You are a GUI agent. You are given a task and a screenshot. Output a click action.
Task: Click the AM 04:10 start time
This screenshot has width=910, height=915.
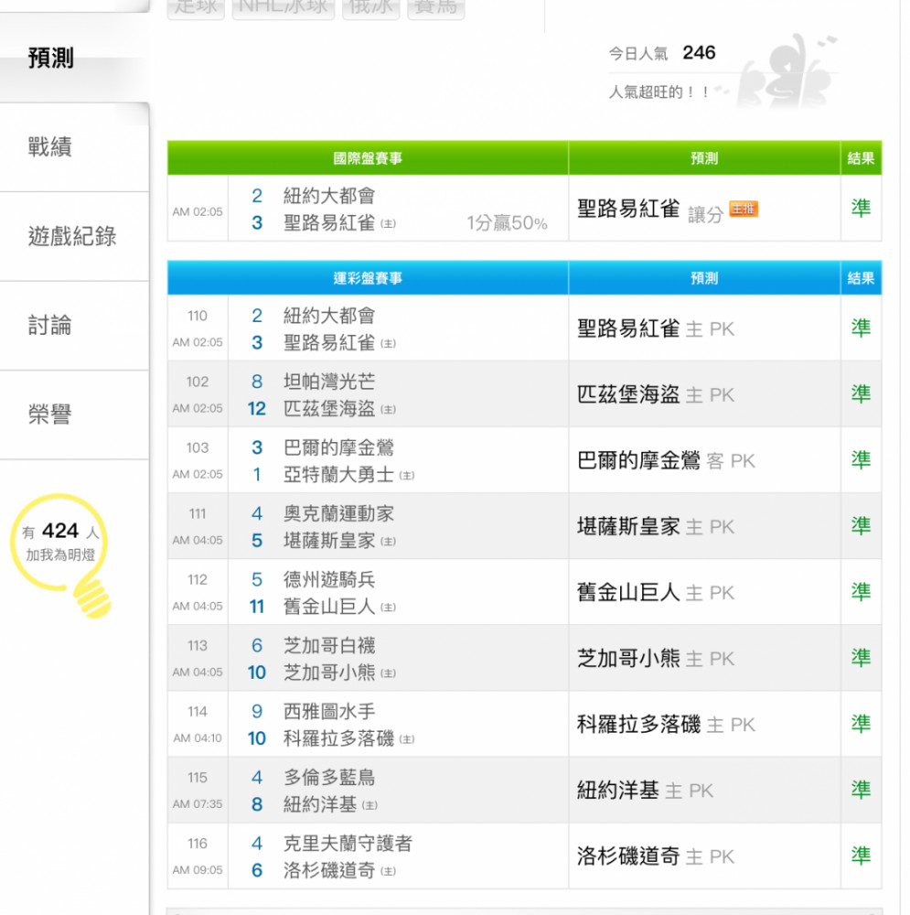(x=198, y=738)
